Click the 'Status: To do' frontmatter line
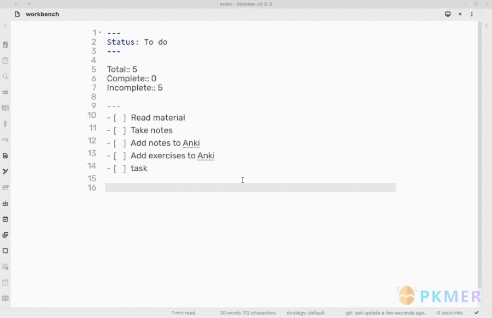The height and width of the screenshot is (318, 492). [x=137, y=42]
